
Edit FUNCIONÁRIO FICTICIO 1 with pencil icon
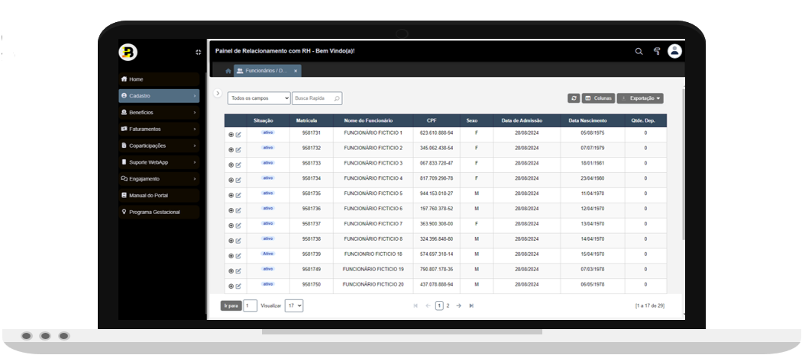tap(238, 135)
